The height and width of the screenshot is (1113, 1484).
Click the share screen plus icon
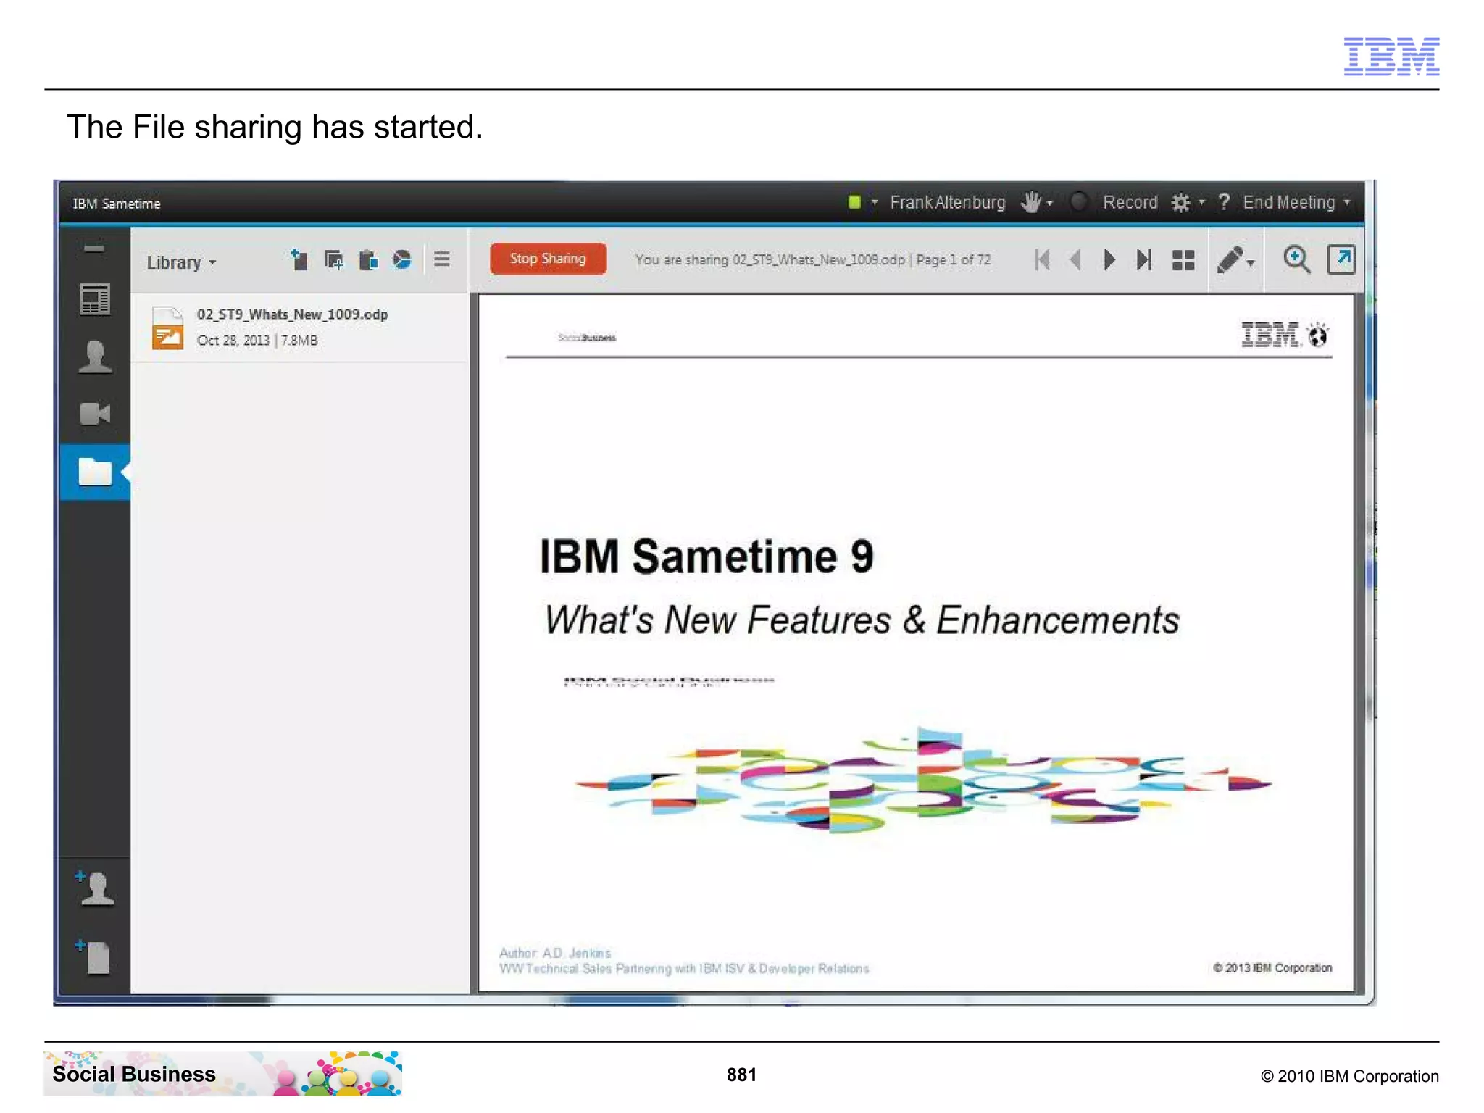coord(334,259)
